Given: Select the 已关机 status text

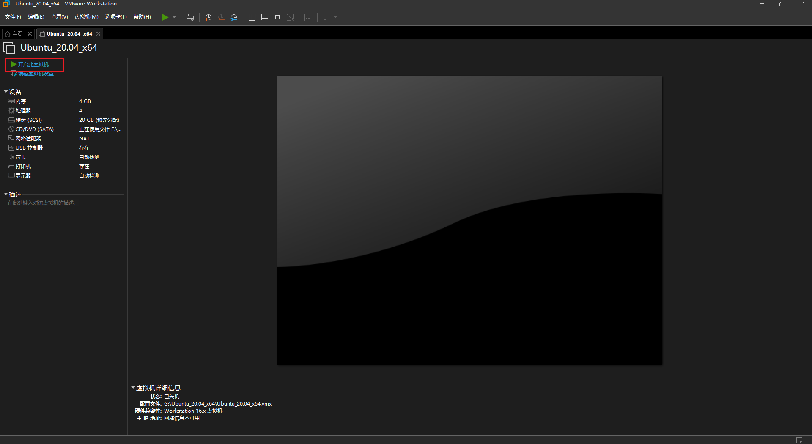Looking at the screenshot, I should pyautogui.click(x=172, y=397).
